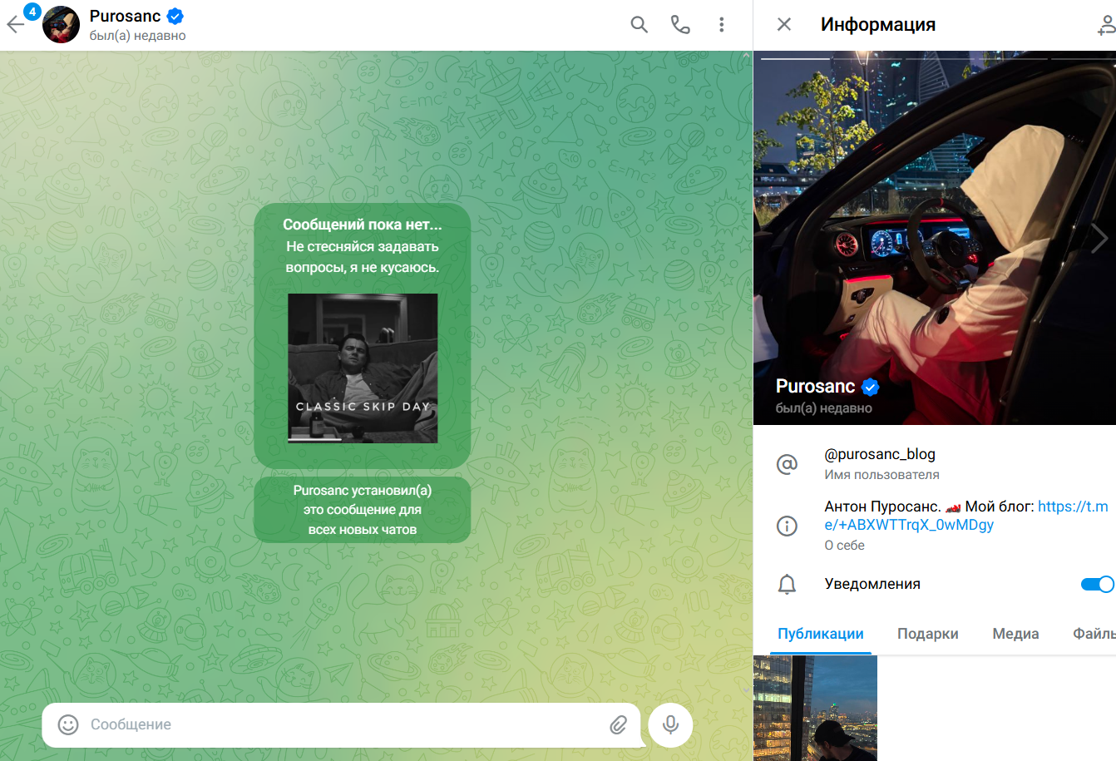1116x761 pixels.
Task: Click Purosanc avatar in chat header
Action: [x=61, y=25]
